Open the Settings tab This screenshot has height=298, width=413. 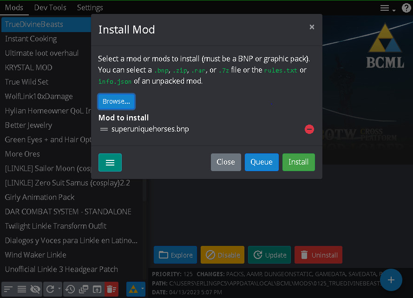click(90, 7)
